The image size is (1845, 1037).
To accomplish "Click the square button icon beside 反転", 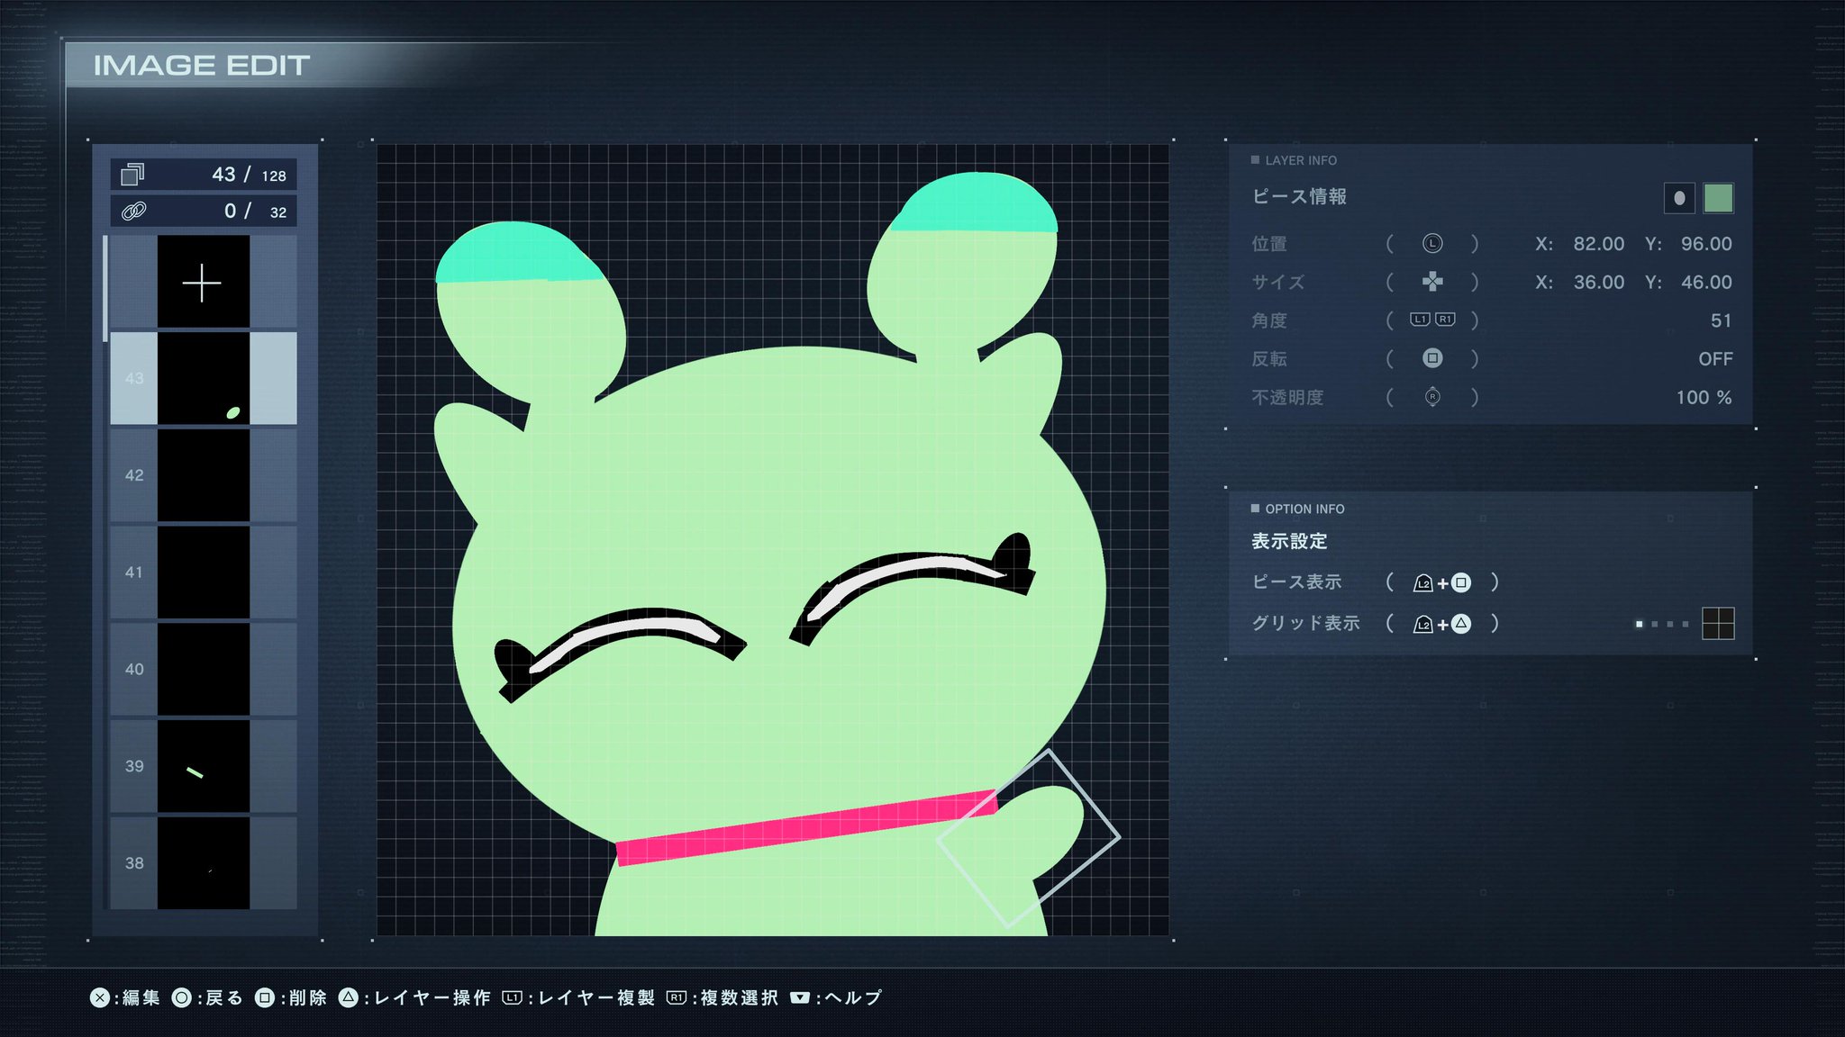I will pos(1432,358).
